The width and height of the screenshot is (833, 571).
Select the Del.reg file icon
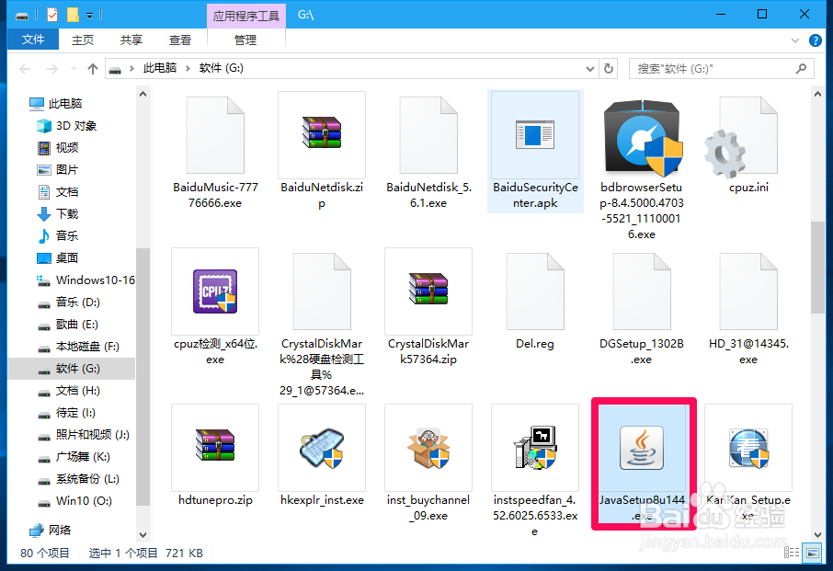pos(535,291)
